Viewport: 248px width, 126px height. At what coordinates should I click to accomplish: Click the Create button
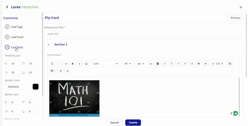tap(133, 123)
